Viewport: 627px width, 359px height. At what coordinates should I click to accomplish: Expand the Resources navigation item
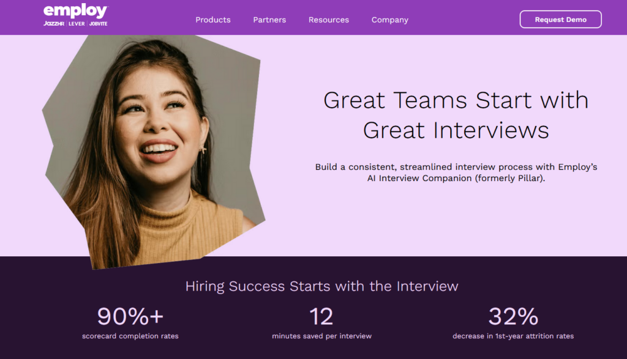pos(329,20)
